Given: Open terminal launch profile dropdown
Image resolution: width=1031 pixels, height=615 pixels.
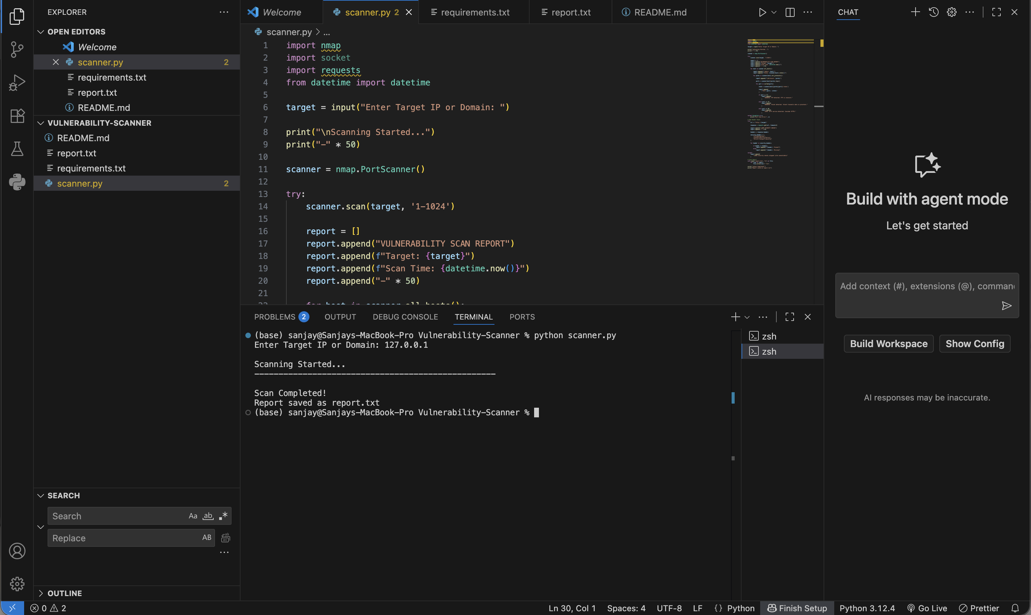Looking at the screenshot, I should point(747,317).
